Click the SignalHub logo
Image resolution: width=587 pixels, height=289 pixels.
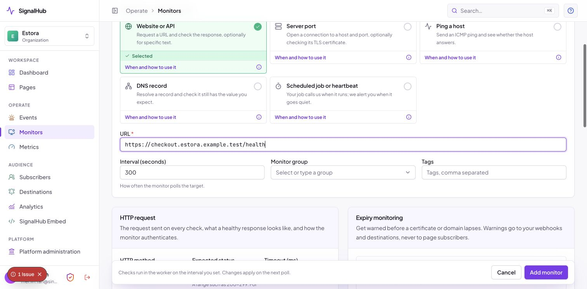pyautogui.click(x=26, y=11)
